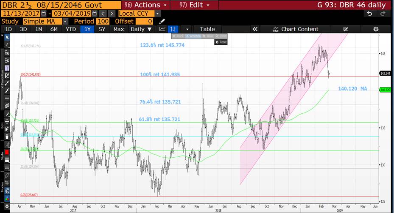Screen dimensions: 394x213
Task: Shift date range forward arrow
Action: coord(112,14)
